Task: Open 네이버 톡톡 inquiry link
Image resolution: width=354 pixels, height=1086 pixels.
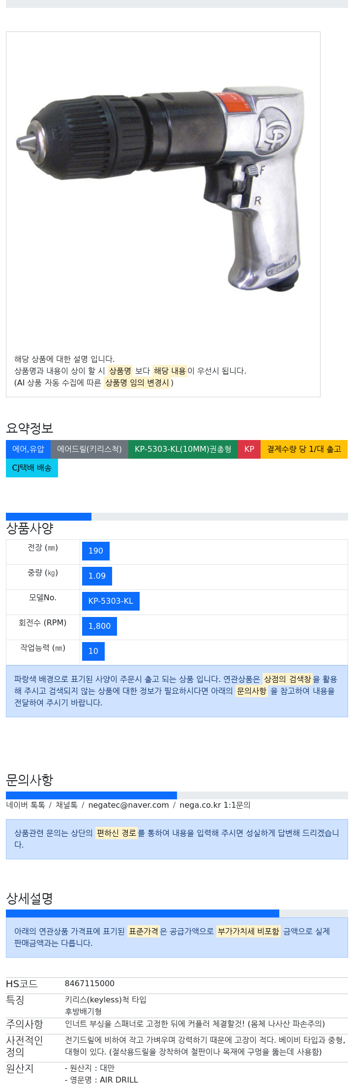Action: pos(26,805)
